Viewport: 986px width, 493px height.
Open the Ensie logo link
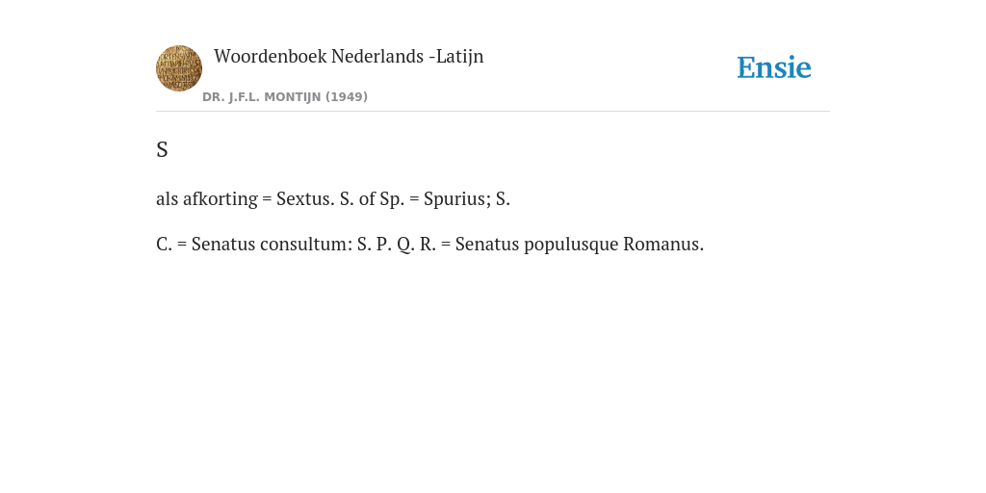point(774,67)
